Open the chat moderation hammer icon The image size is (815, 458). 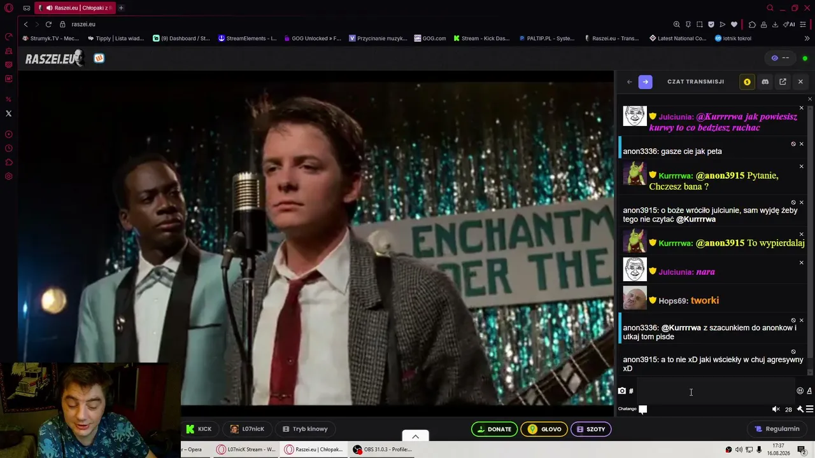click(x=800, y=409)
